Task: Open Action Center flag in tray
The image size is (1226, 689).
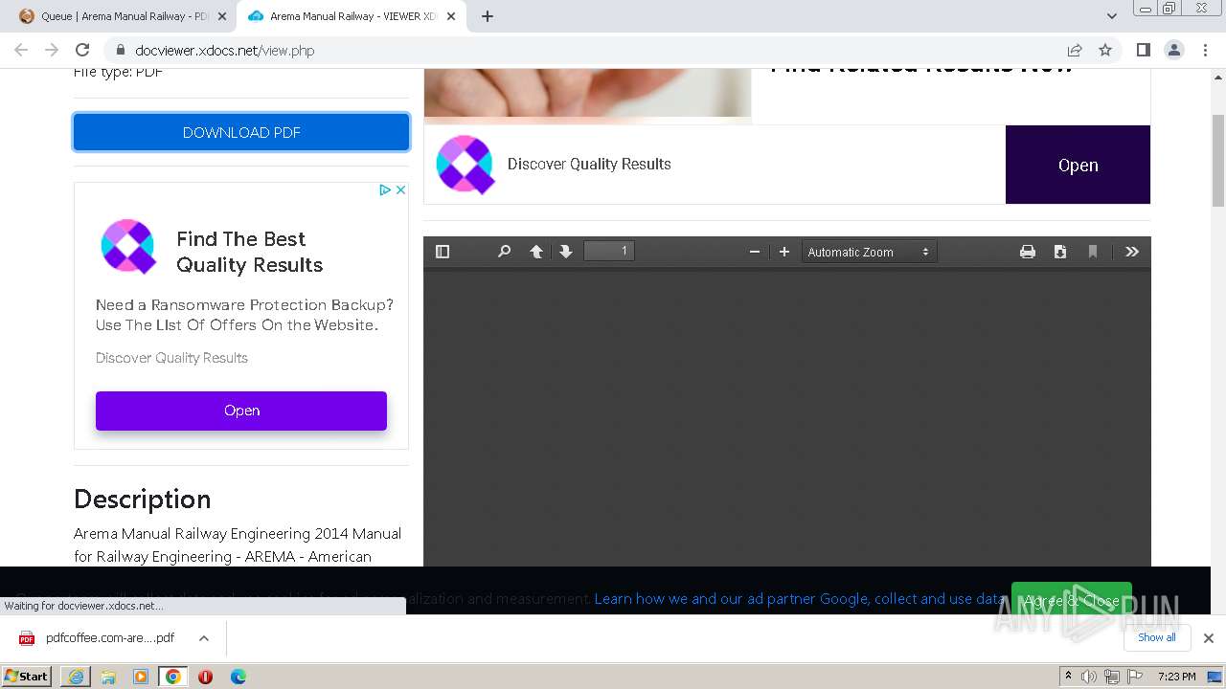Action: [x=1134, y=677]
